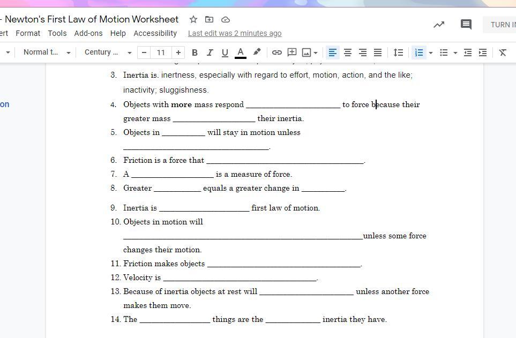This screenshot has width=516, height=338.
Task: Click the document title text
Action: [x=92, y=19]
